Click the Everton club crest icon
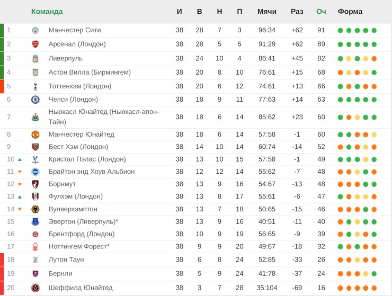 coord(35,221)
